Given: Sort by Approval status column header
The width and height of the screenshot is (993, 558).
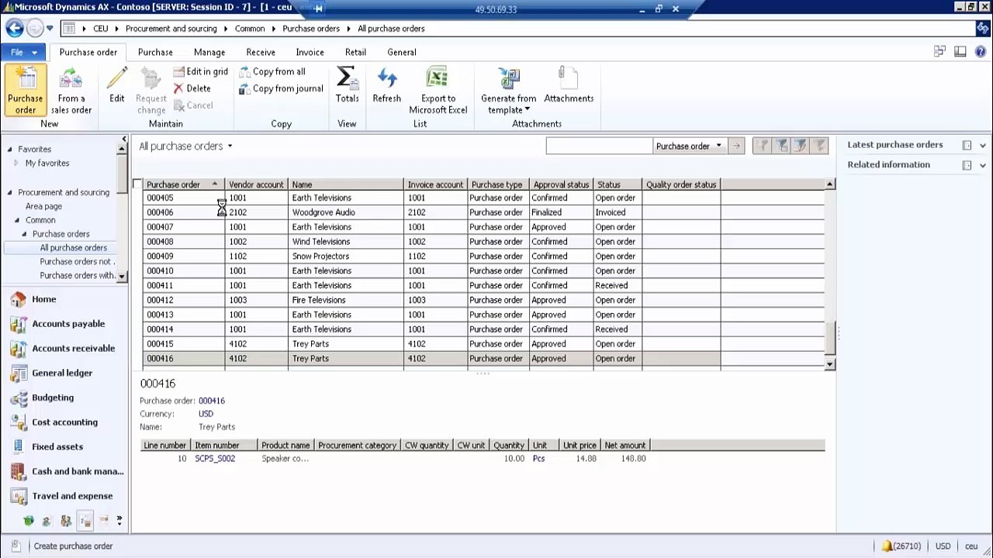Looking at the screenshot, I should tap(561, 184).
